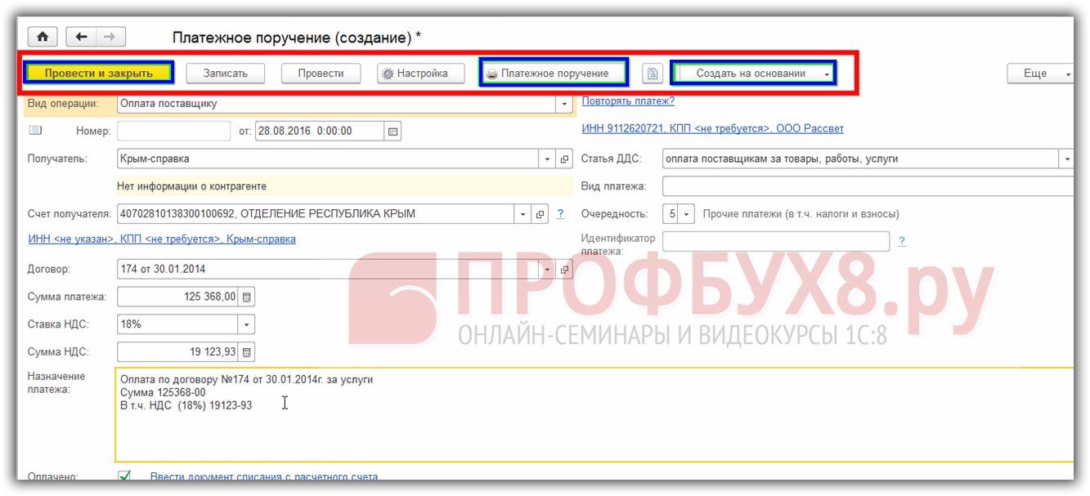Open calculator for Сумма платежа field

click(x=247, y=297)
